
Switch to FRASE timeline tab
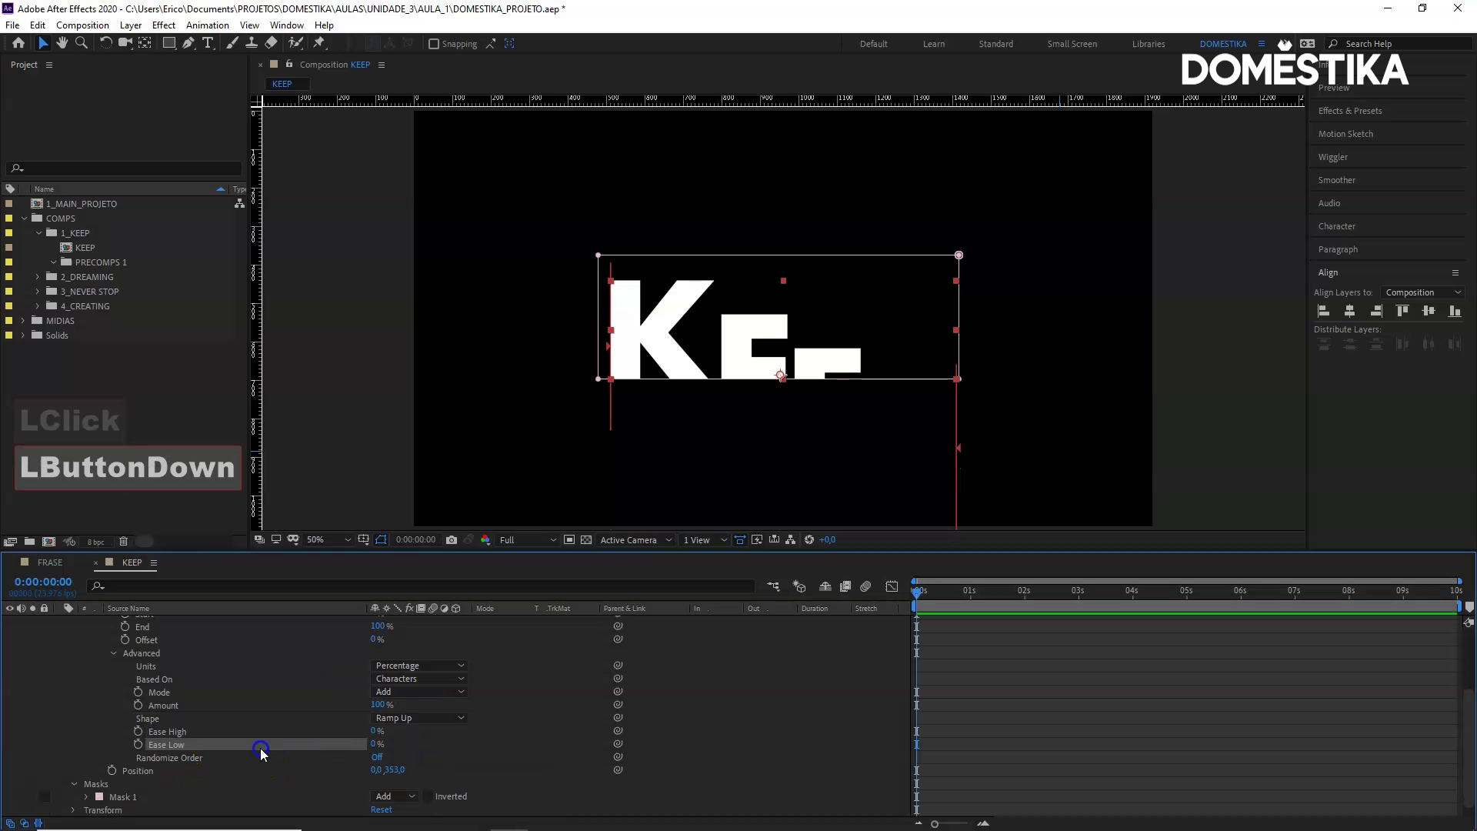coord(50,562)
